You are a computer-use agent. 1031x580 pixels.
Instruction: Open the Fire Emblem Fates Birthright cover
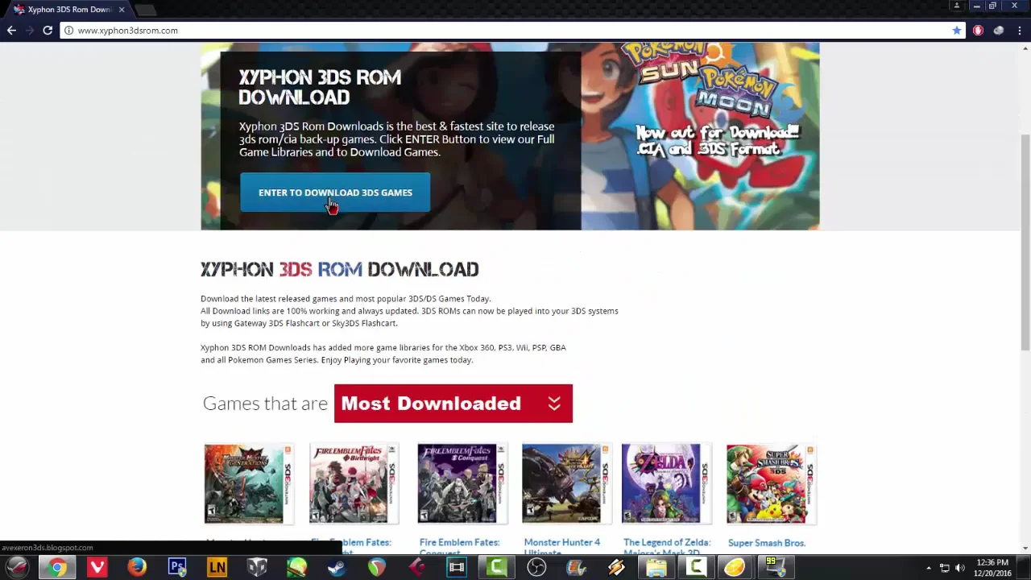click(354, 483)
